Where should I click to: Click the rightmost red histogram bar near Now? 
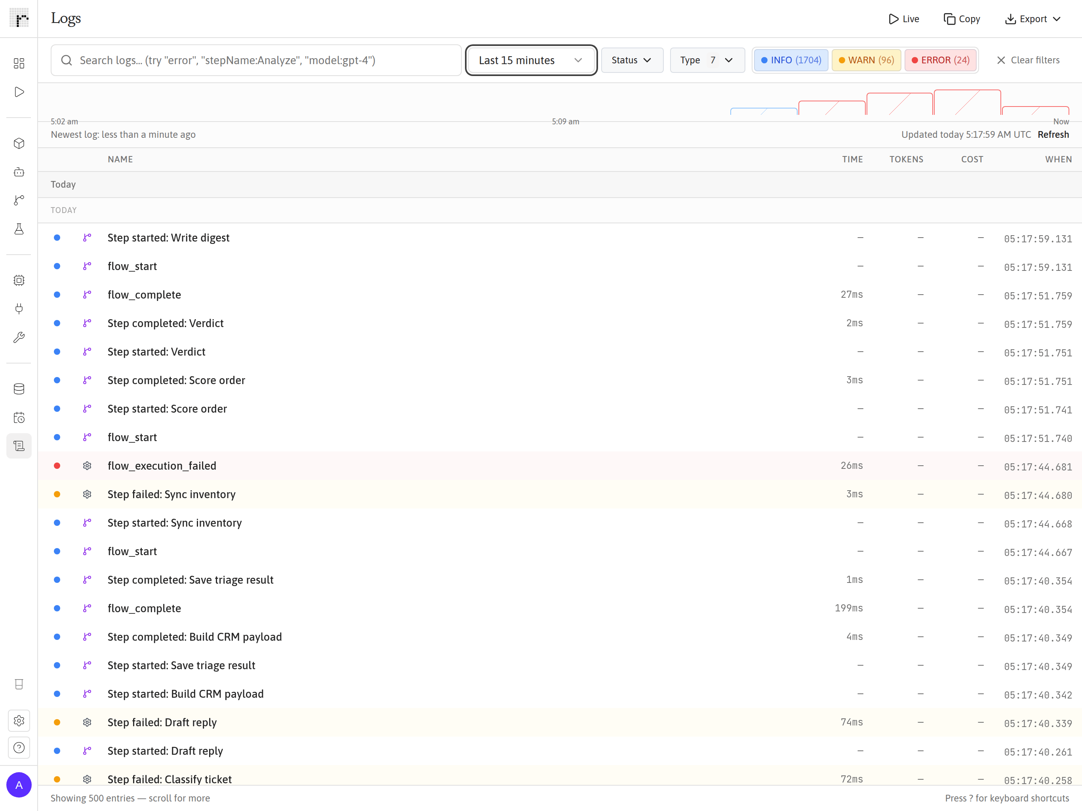pos(1035,110)
